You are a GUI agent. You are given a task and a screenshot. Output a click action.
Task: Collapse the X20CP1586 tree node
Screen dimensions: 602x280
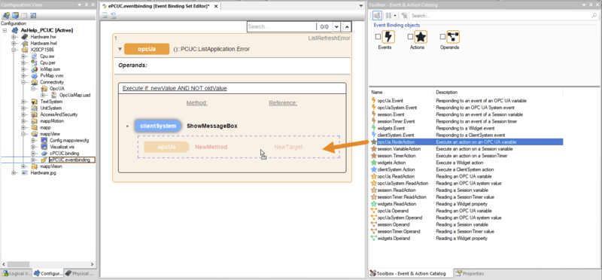click(14, 50)
